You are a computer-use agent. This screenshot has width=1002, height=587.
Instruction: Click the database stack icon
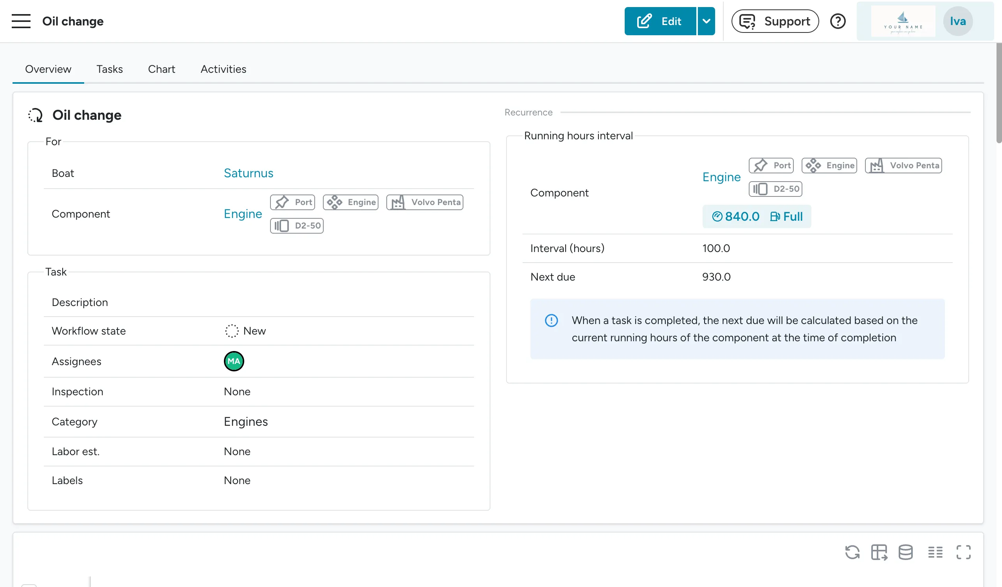click(905, 552)
